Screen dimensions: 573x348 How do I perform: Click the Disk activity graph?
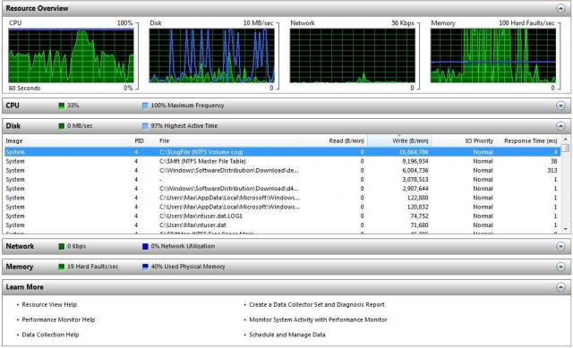pyautogui.click(x=211, y=55)
